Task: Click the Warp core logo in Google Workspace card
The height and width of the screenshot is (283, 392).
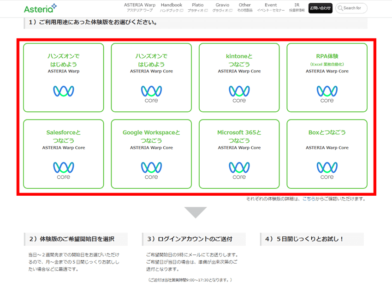Action: click(x=151, y=171)
